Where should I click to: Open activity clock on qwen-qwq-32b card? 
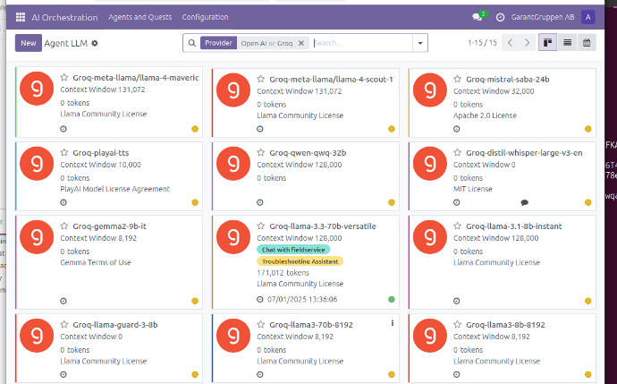point(259,202)
